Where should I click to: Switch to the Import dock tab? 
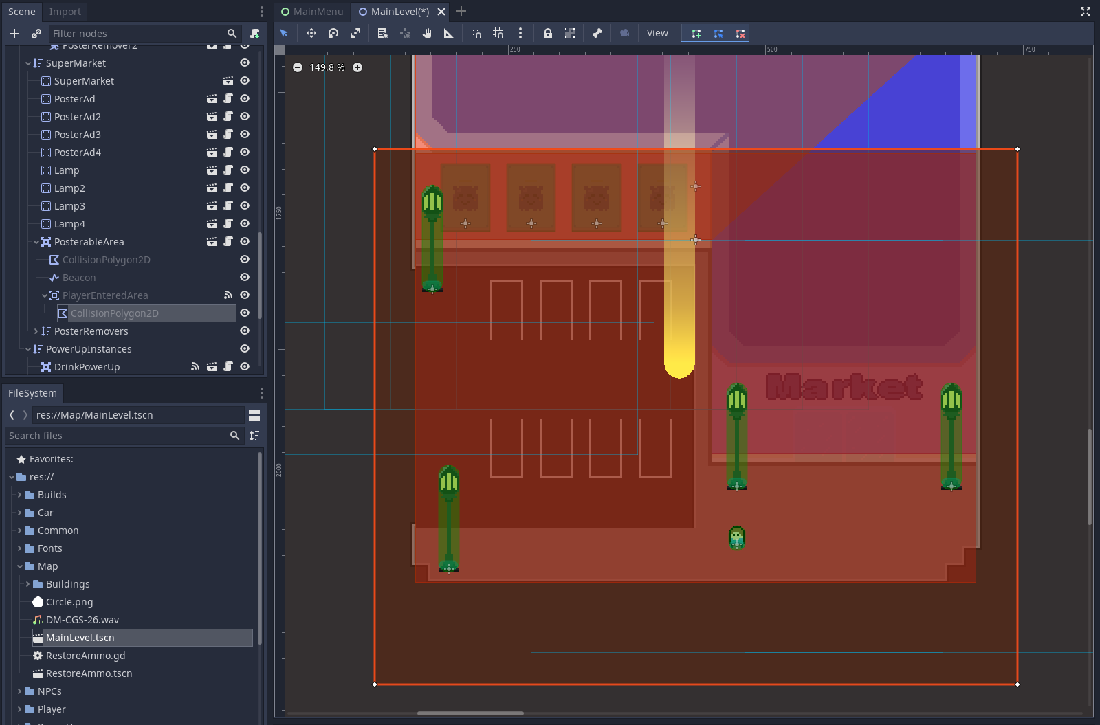pos(65,12)
